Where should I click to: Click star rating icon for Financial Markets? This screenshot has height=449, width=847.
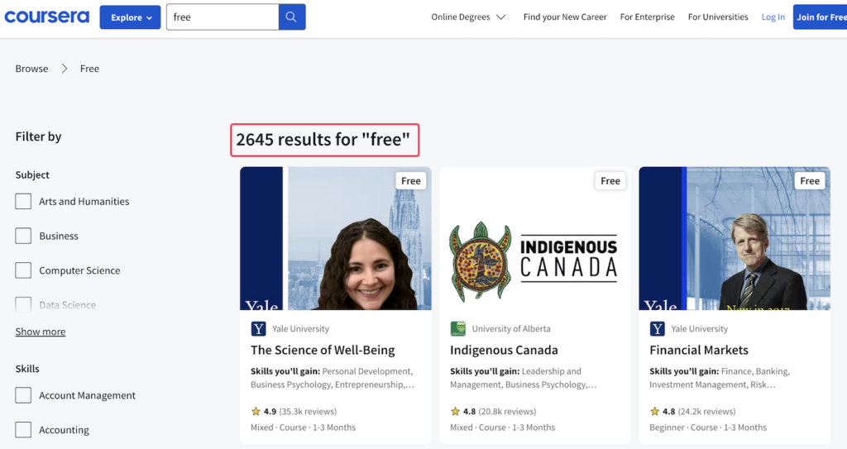(x=655, y=411)
